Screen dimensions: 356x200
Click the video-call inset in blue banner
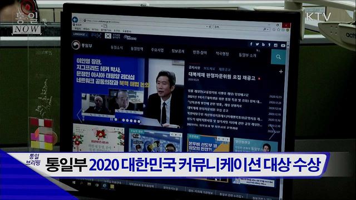click(112, 102)
